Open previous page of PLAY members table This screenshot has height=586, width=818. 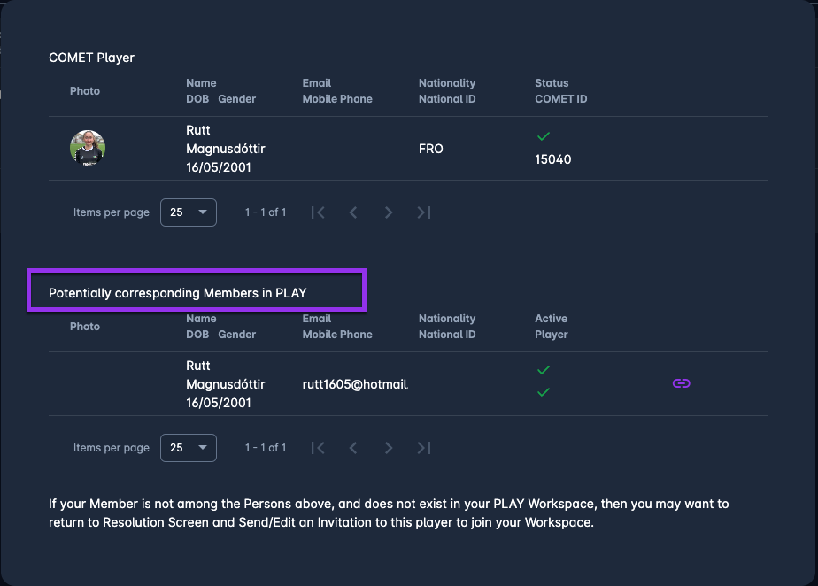click(x=353, y=448)
